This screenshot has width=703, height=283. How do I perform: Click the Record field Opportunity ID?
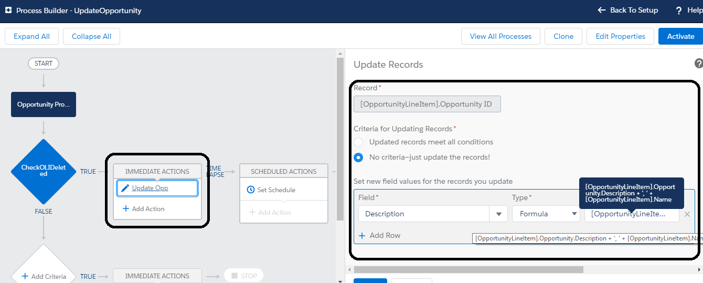point(427,104)
